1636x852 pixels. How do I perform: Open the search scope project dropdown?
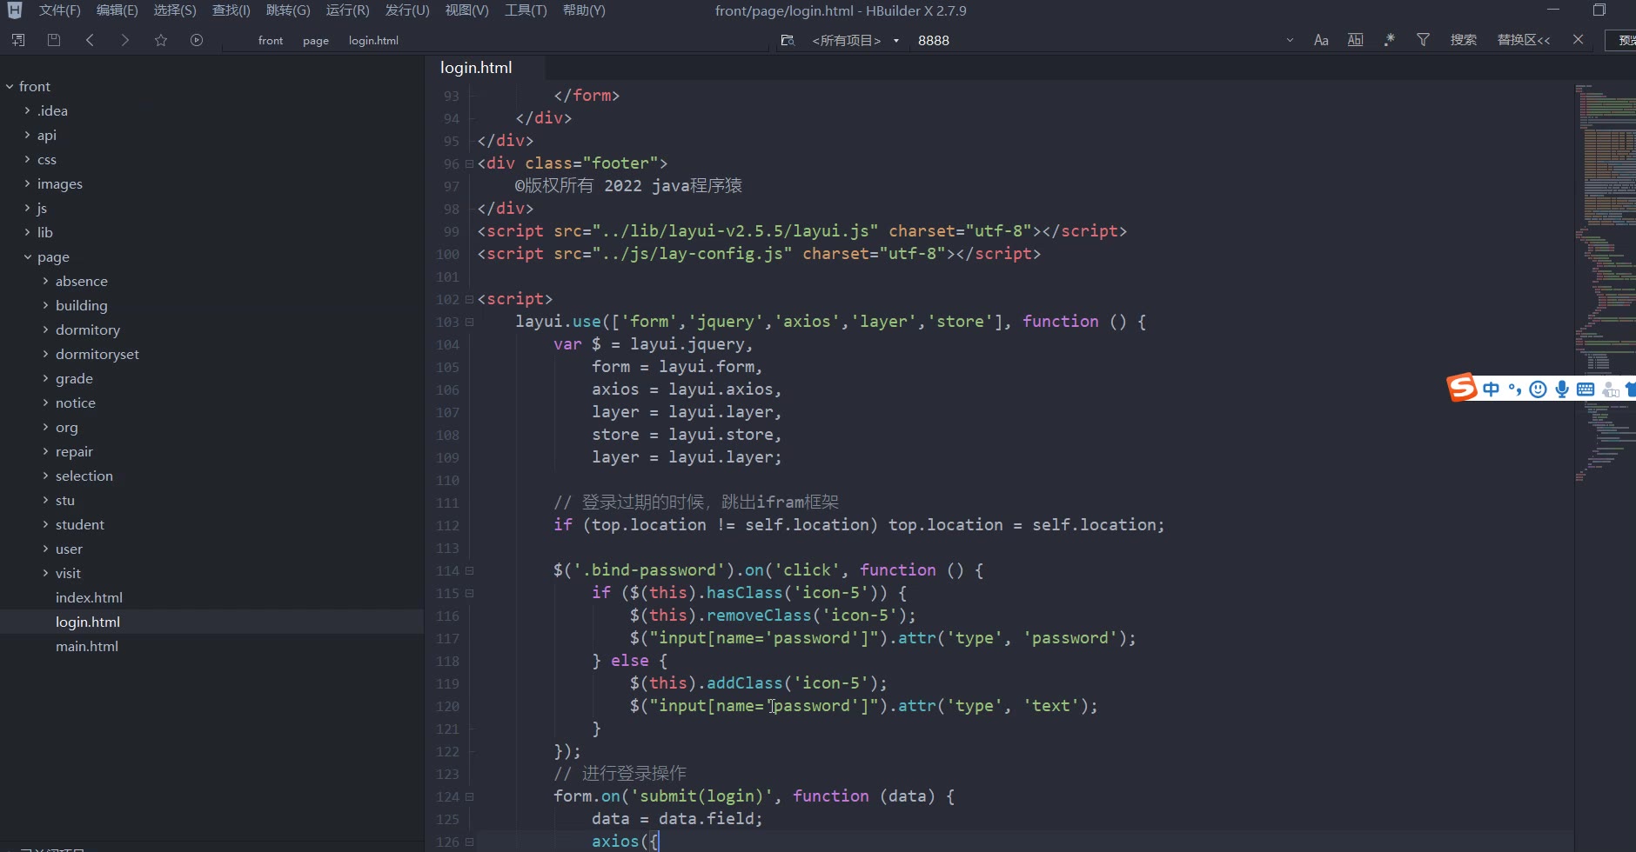(853, 41)
